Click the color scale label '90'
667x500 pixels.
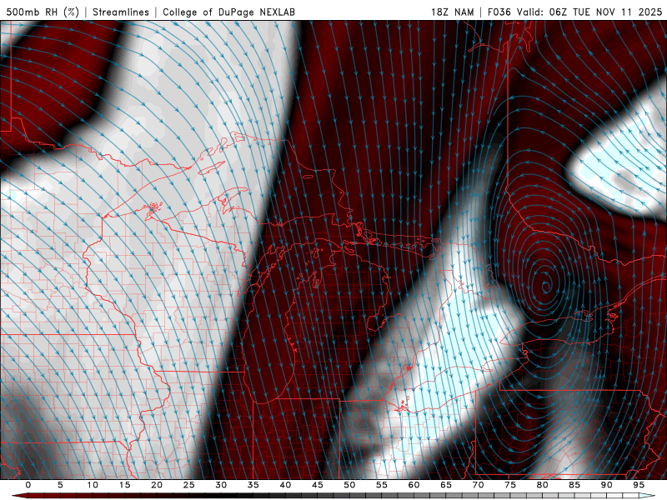[x=607, y=485]
